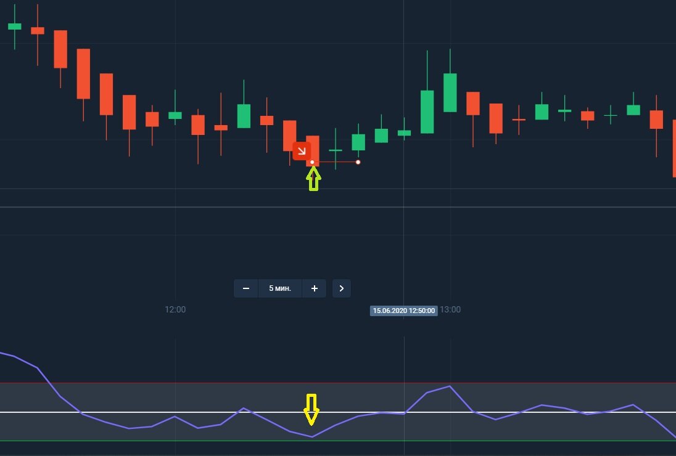The width and height of the screenshot is (676, 456).
Task: Select the red overbought level line
Action: click(x=338, y=383)
